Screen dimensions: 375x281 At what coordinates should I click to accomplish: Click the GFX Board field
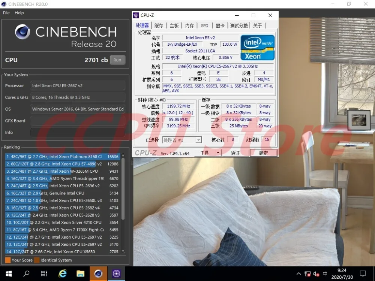click(x=78, y=121)
